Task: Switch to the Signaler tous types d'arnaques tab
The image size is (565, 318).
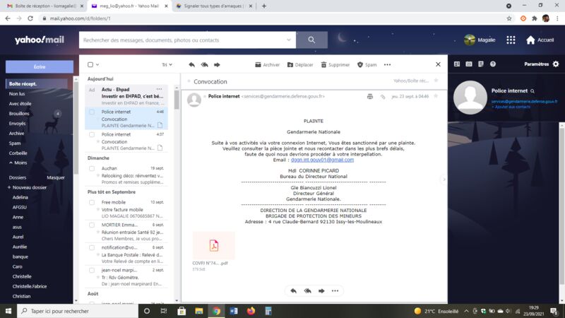Action: pyautogui.click(x=214, y=6)
